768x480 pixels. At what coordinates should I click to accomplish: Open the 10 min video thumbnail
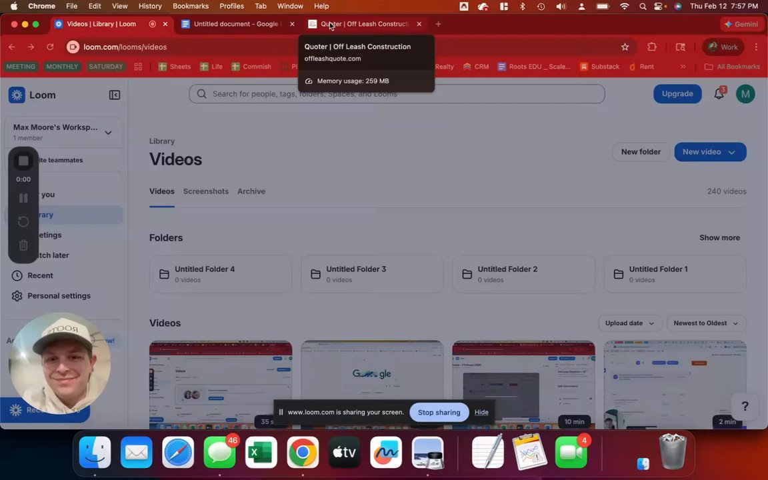coord(523,385)
